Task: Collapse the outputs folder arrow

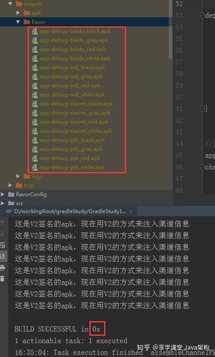Action: [10, 3]
